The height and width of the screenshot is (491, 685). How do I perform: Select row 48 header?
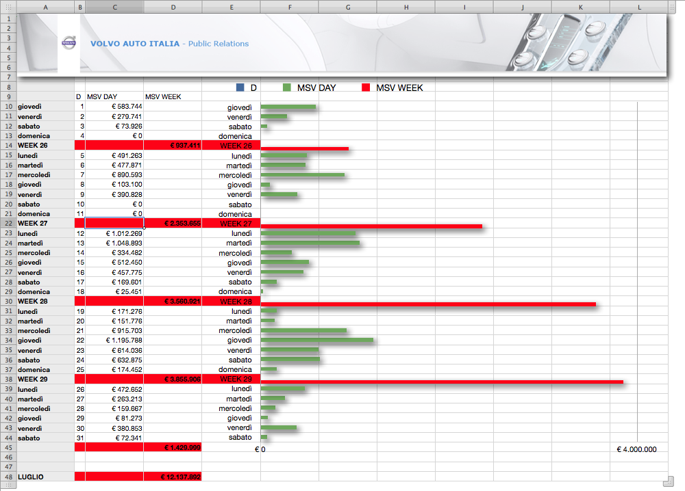(8, 477)
